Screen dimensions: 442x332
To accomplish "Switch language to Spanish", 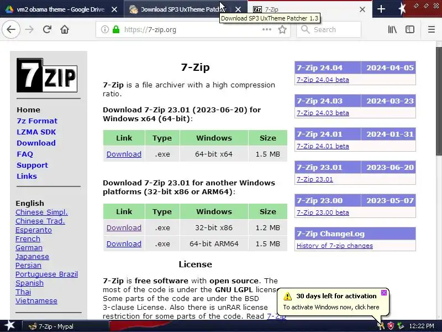I will pos(29,283).
